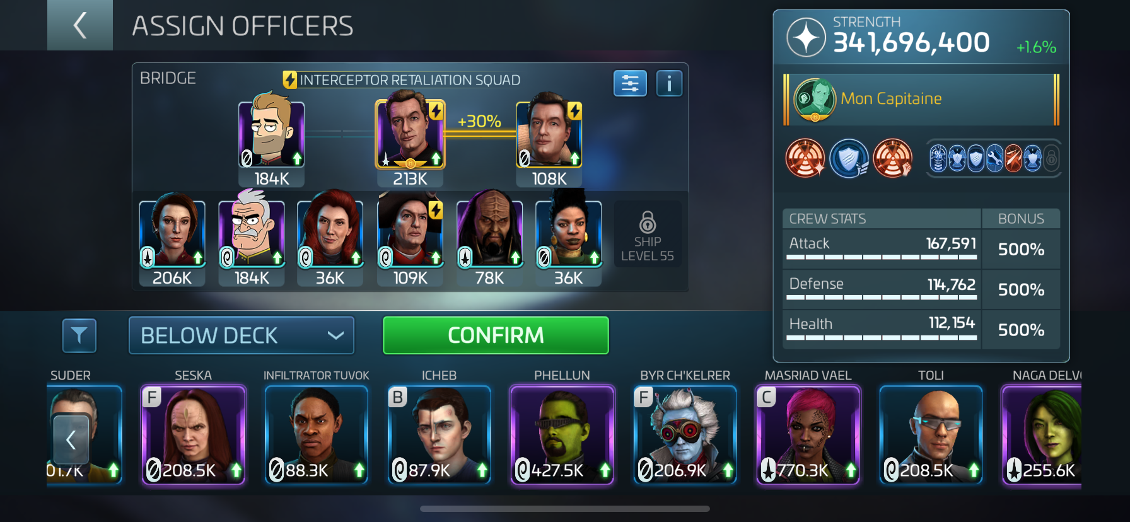This screenshot has width=1130, height=522.
Task: Pick the Phellun officer card
Action: tap(562, 435)
